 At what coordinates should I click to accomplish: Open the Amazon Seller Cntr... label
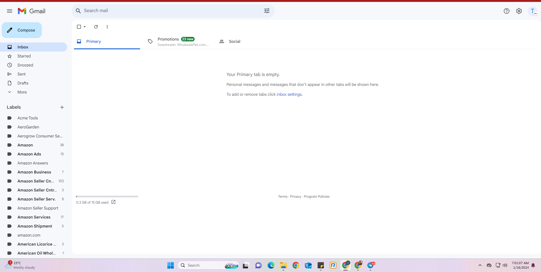click(34, 190)
